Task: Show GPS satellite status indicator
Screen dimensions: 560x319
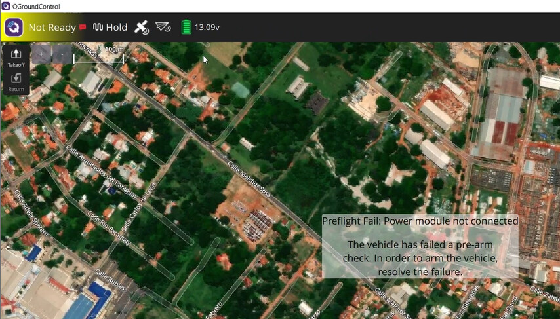Action: (142, 28)
